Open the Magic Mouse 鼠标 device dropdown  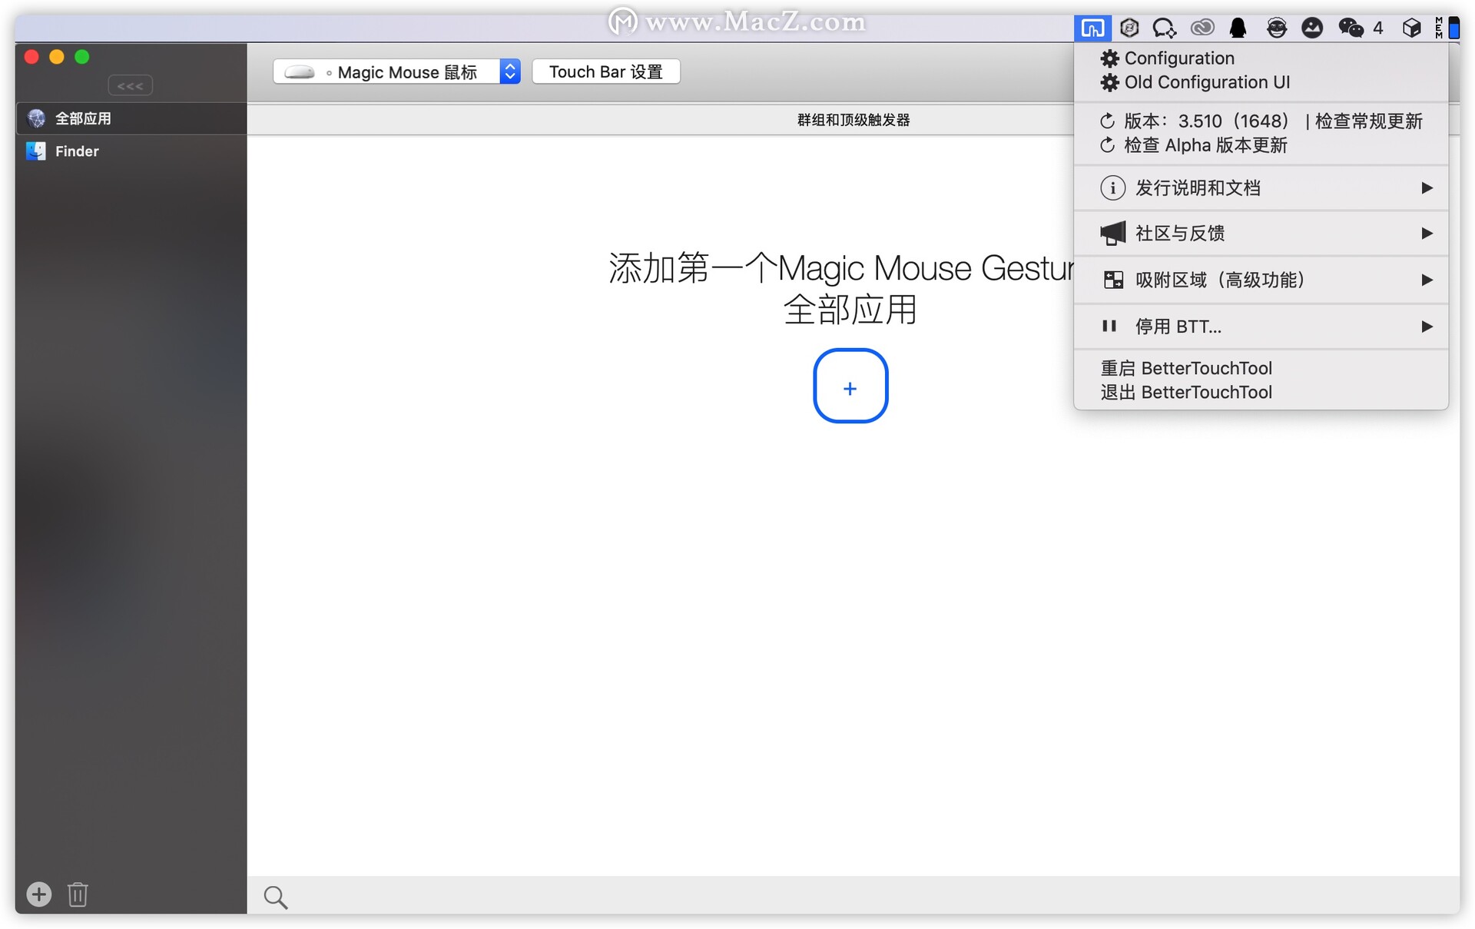pyautogui.click(x=396, y=71)
